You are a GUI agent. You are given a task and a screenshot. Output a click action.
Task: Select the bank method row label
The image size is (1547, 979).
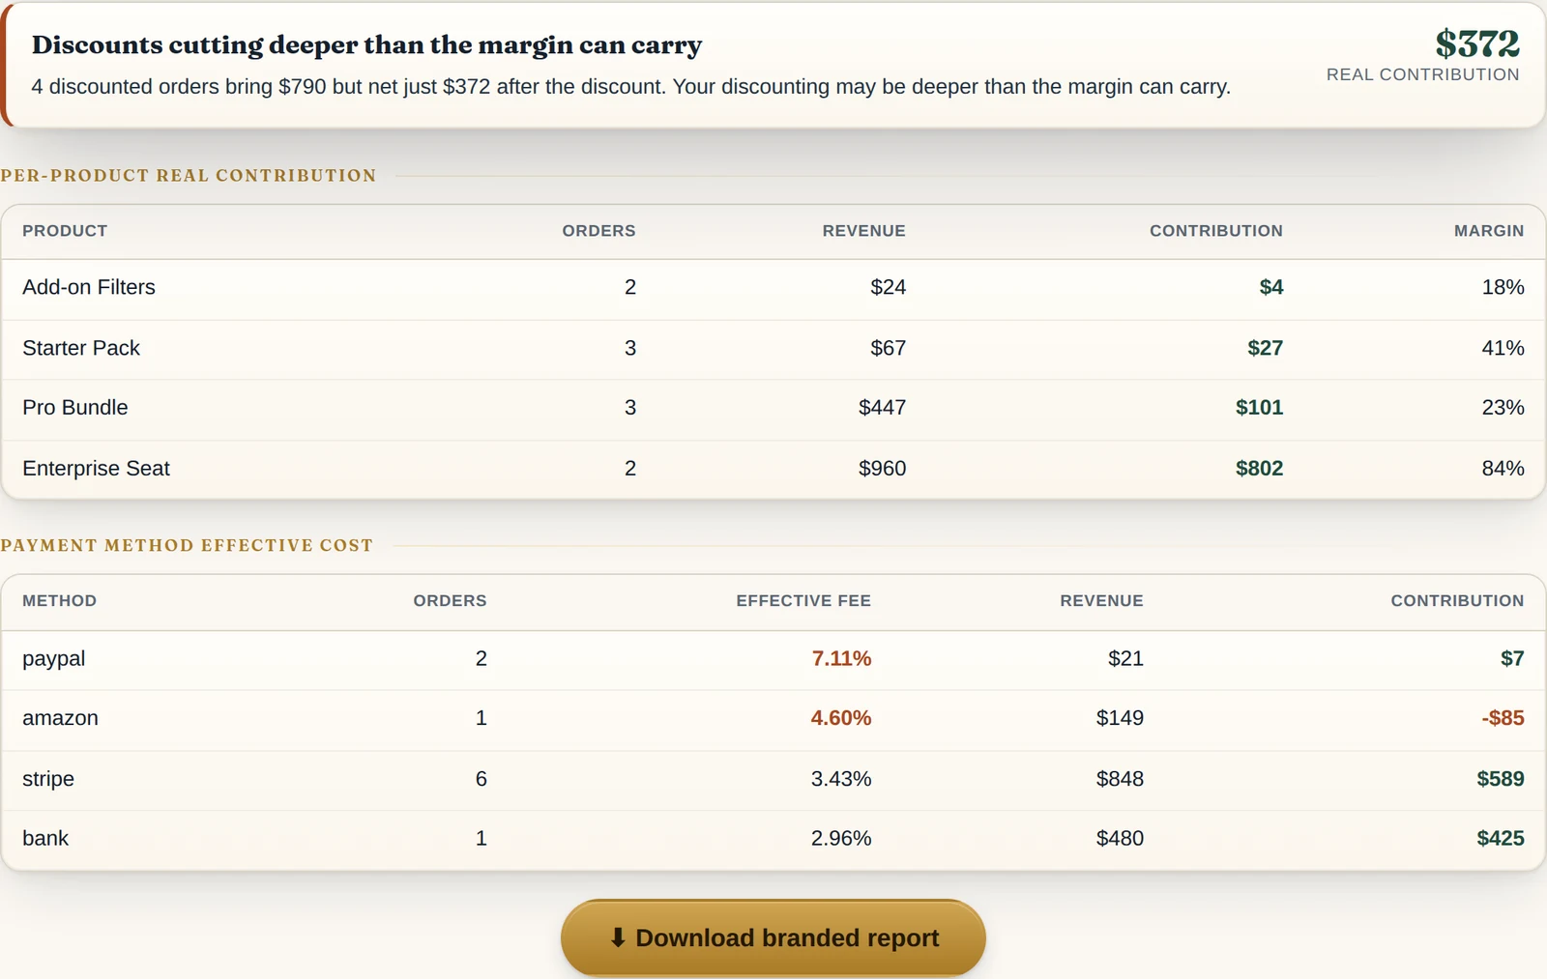45,838
